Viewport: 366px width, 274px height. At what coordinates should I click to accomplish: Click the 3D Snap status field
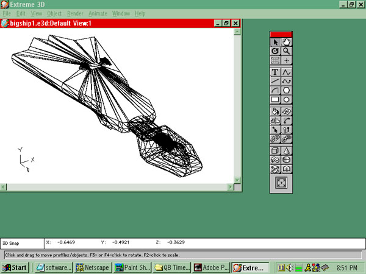click(22, 242)
